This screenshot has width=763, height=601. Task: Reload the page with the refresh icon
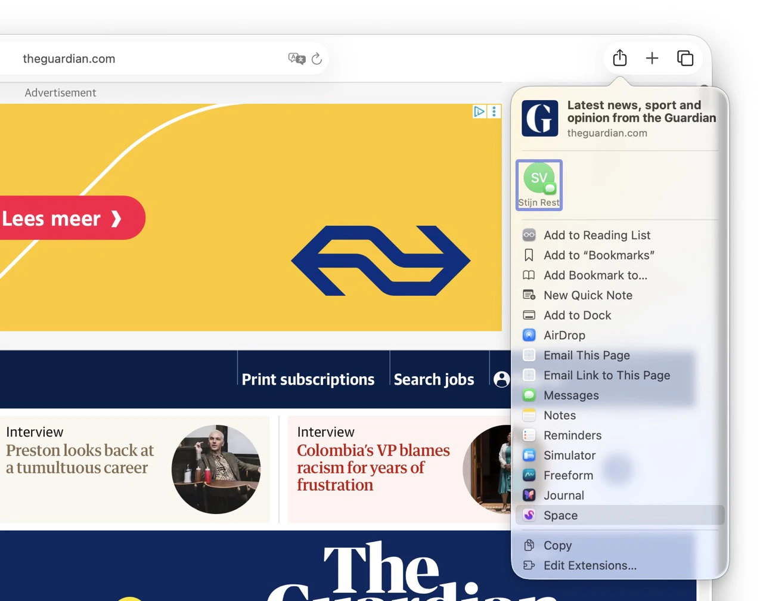[317, 58]
